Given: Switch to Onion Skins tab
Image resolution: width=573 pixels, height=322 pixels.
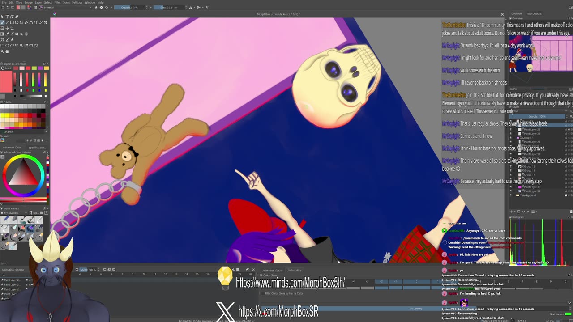Looking at the screenshot, I should point(295,271).
